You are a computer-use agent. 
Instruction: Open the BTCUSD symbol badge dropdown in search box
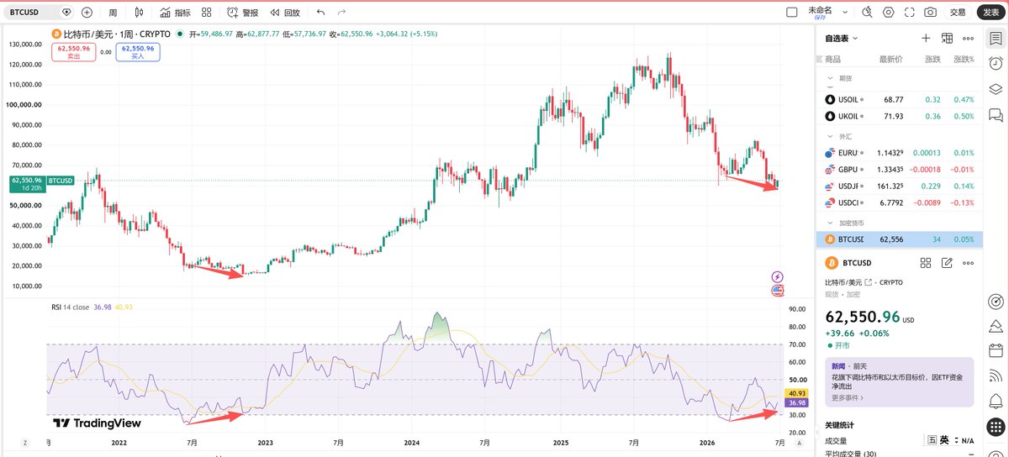67,13
